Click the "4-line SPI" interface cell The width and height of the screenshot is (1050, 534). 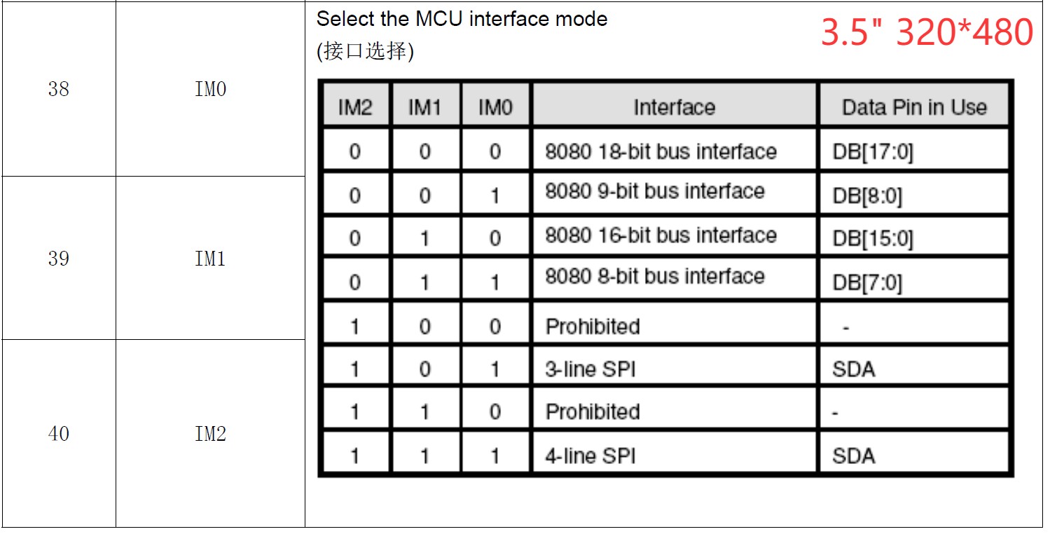[x=590, y=456]
